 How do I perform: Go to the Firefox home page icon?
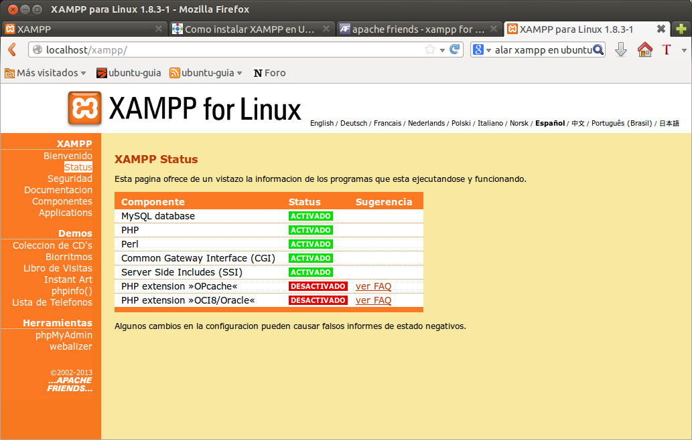point(645,49)
